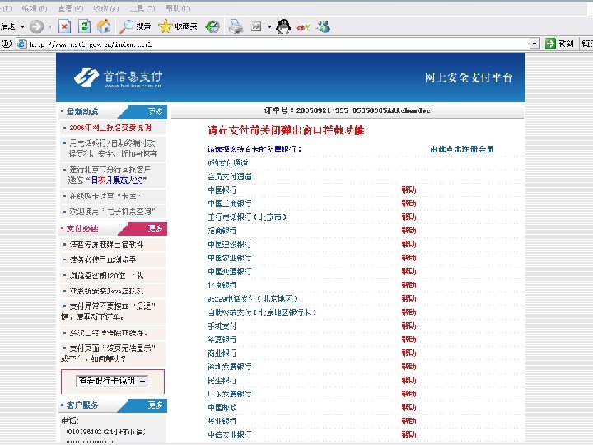Select 工行电话银行(北京市) link
This screenshot has height=445, width=593.
coord(247,218)
